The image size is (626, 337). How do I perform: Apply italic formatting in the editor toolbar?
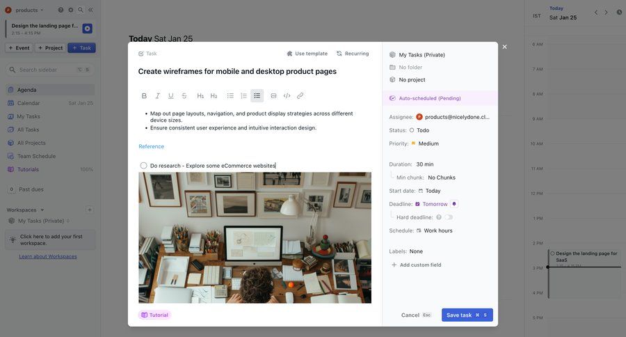[x=158, y=95]
